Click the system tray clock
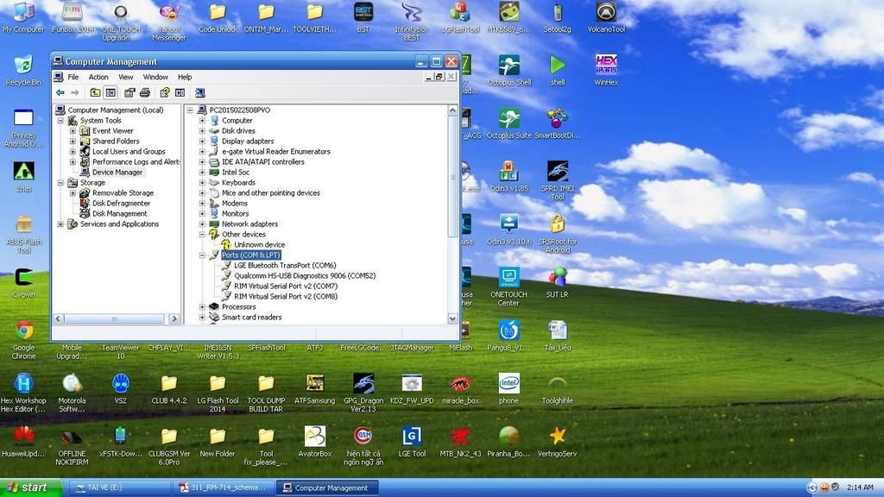The image size is (884, 497). pos(860,488)
